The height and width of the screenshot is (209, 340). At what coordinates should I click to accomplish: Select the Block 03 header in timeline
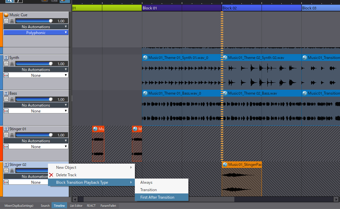[x=321, y=8]
